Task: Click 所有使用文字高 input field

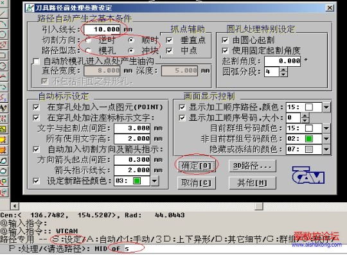Action: (132, 139)
